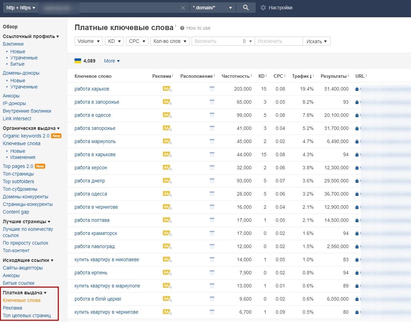Sort the table by the Трафик column

coord(301,76)
